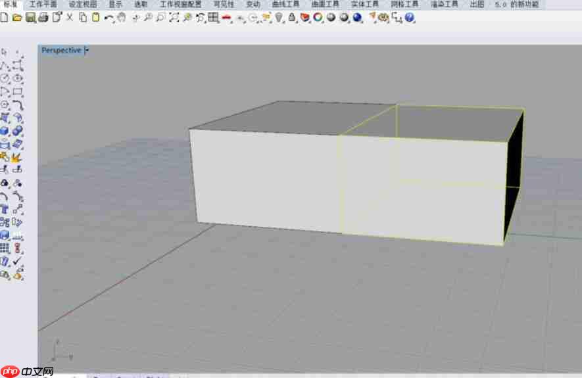Switch to the 变动 tab
582x378 pixels.
253,4
